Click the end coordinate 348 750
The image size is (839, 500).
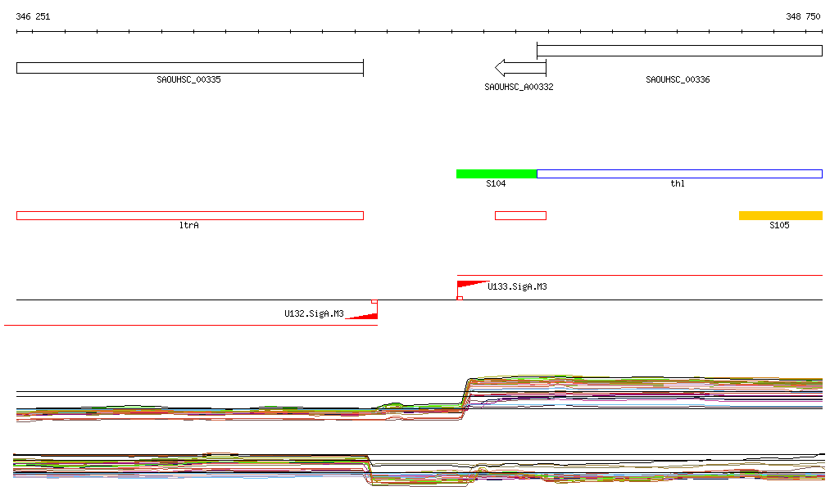803,16
